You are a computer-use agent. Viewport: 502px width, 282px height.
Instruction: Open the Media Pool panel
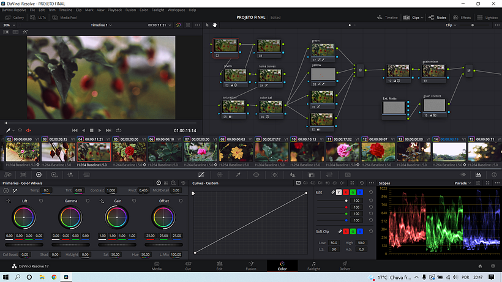pyautogui.click(x=65, y=18)
